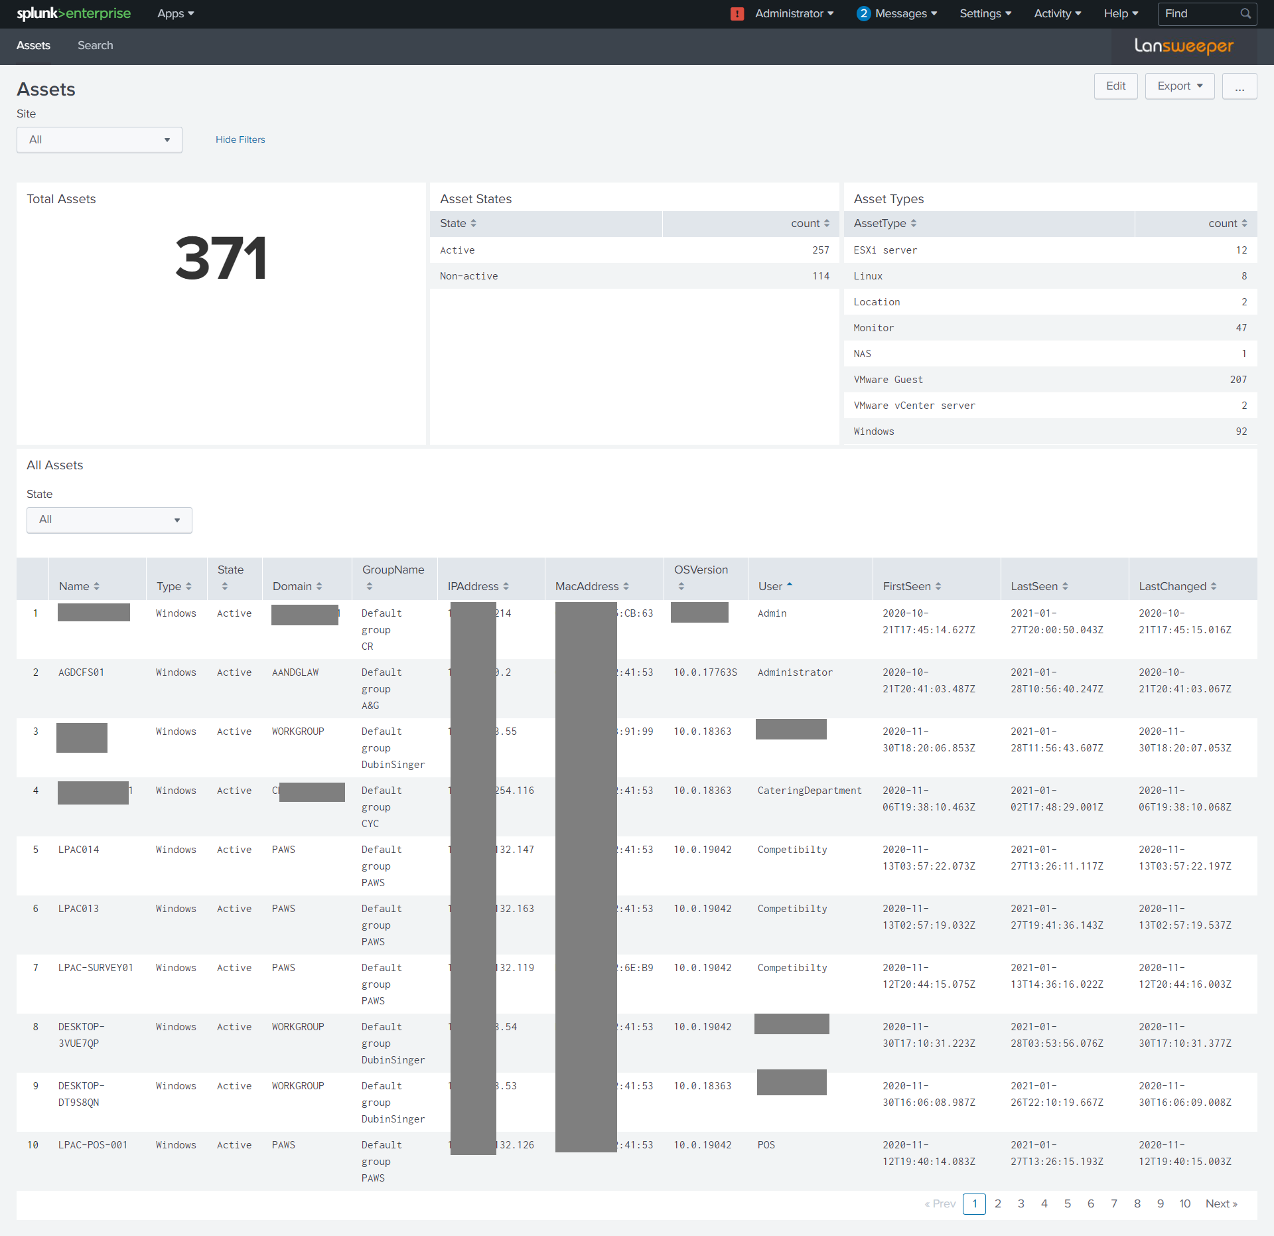
Task: Switch to the Assets tab
Action: coord(33,46)
